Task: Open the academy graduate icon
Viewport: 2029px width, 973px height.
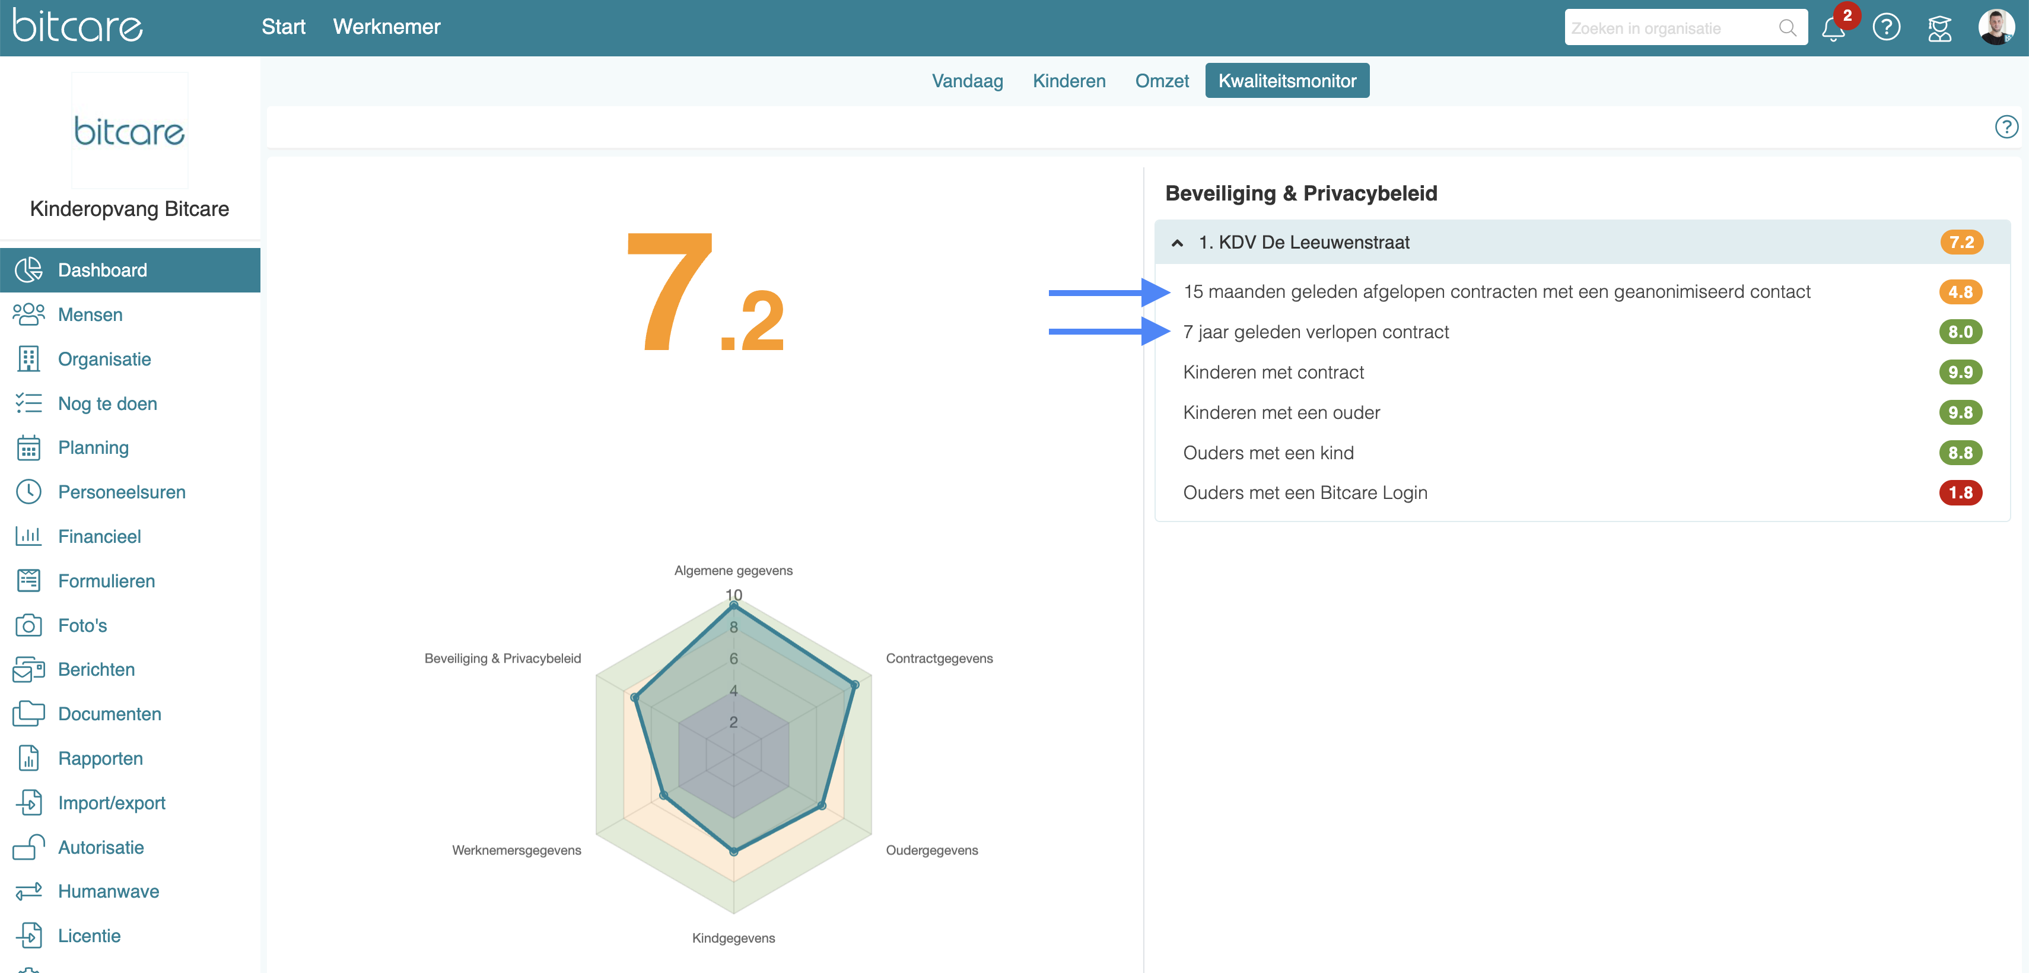Action: click(x=1939, y=28)
